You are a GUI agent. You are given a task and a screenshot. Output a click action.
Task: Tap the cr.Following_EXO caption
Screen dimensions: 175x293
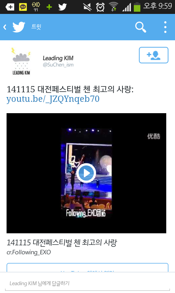coord(29,252)
